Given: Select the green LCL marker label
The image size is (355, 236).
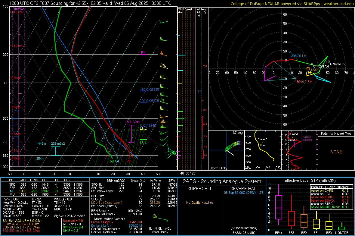Looking at the screenshot, I should click(x=143, y=142).
